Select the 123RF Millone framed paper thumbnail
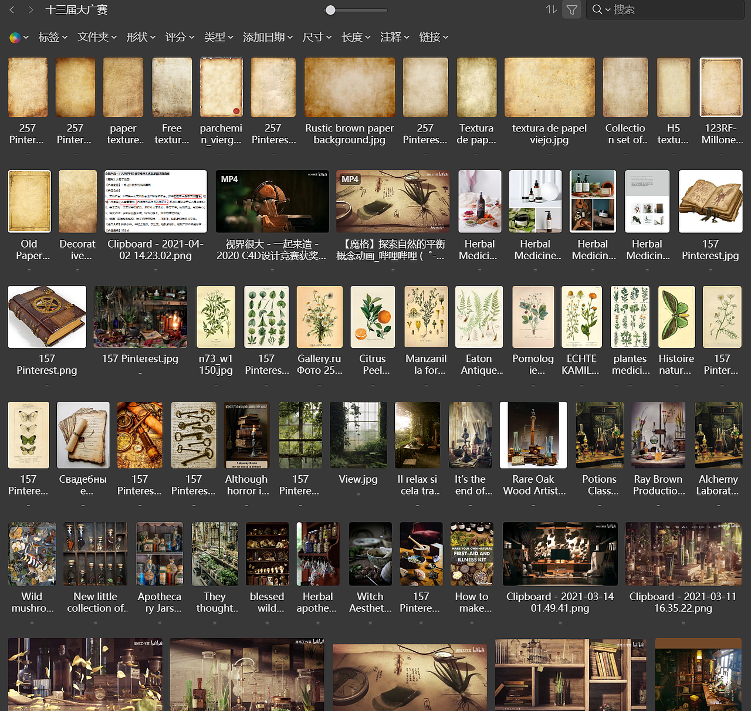Viewport: 751px width, 711px height. 721,87
